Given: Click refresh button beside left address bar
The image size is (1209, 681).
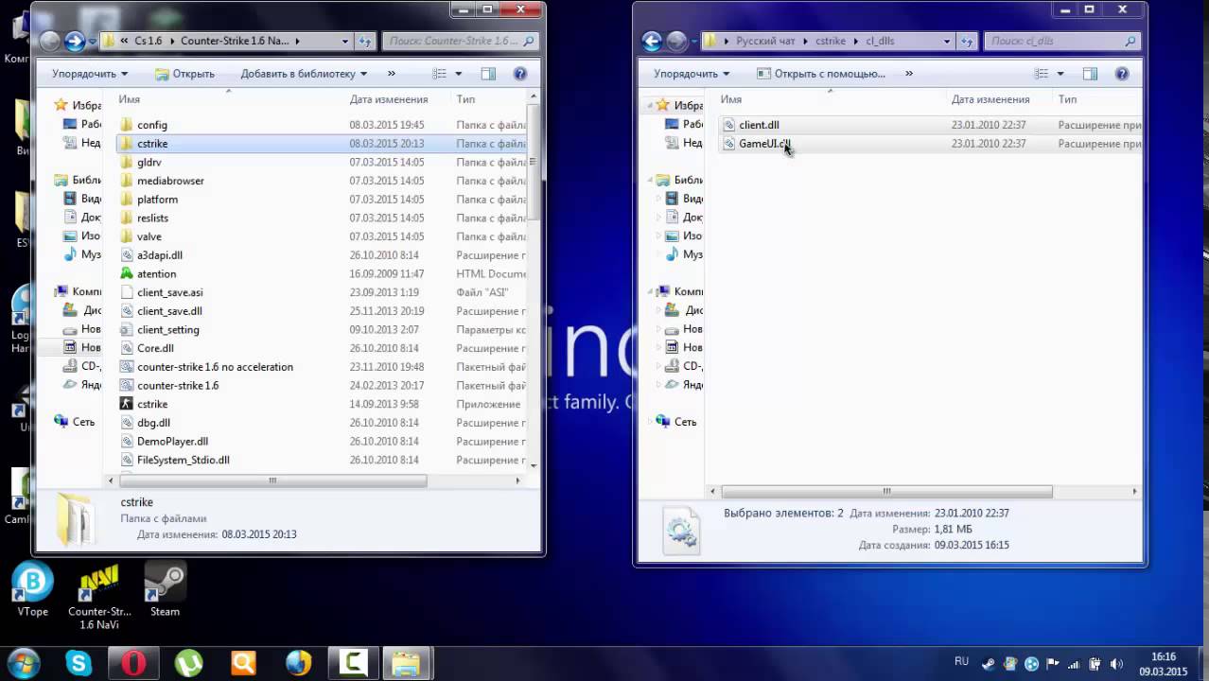Looking at the screenshot, I should 365,41.
